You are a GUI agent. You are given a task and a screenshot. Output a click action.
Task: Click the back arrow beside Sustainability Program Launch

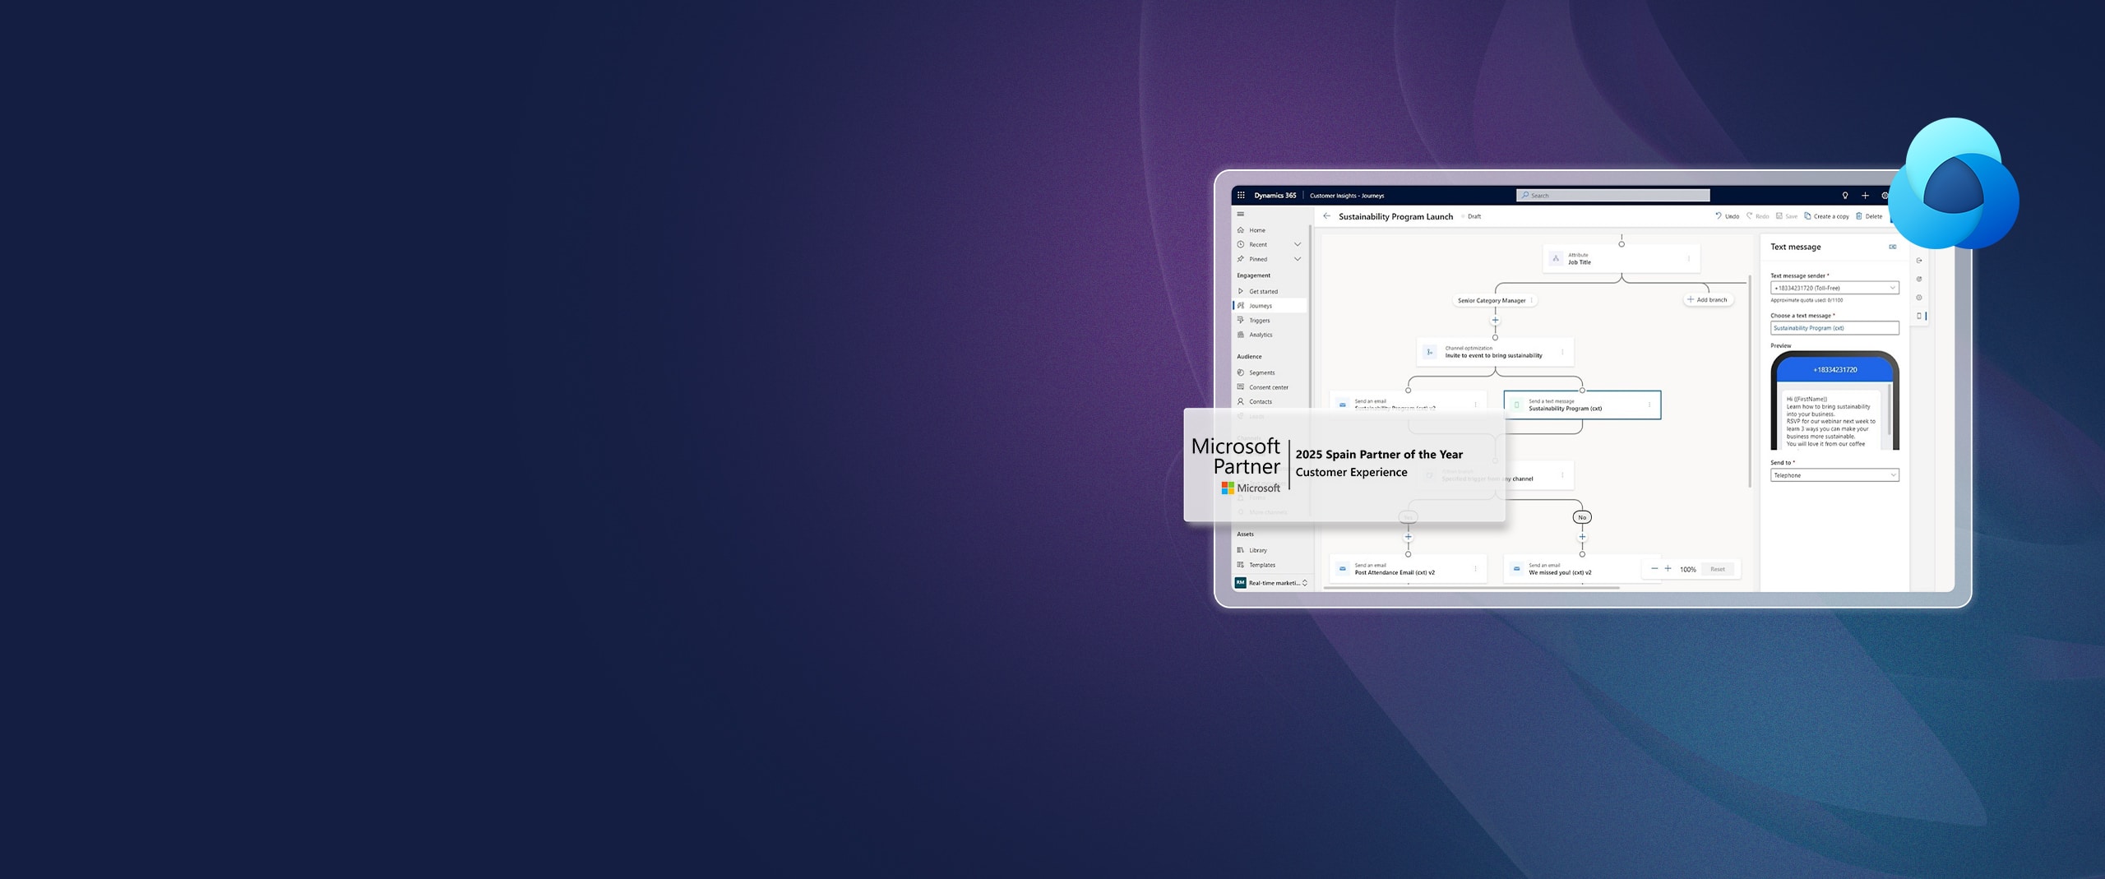(x=1326, y=216)
